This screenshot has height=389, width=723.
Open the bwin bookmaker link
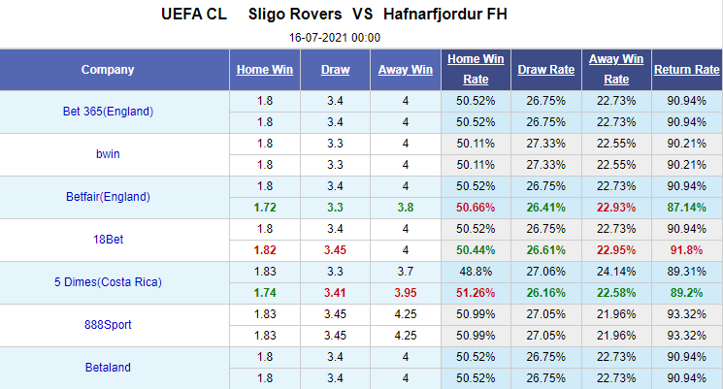tap(108, 154)
